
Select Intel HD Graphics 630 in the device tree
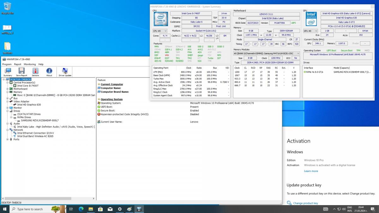tap(29, 105)
